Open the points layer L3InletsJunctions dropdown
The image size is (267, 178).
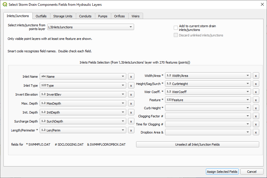[90, 27]
